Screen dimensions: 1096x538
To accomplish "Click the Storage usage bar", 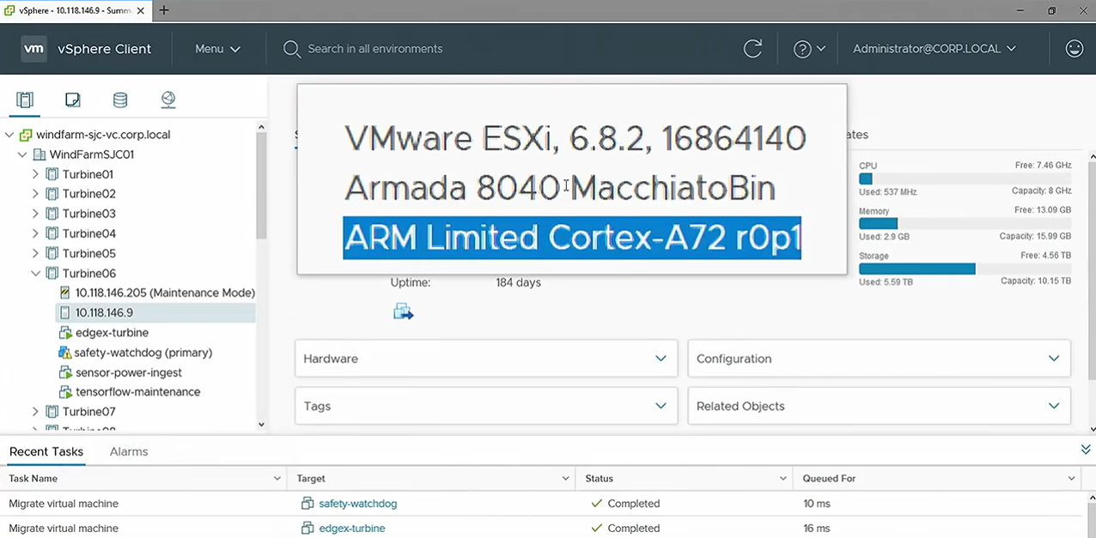I will point(965,269).
